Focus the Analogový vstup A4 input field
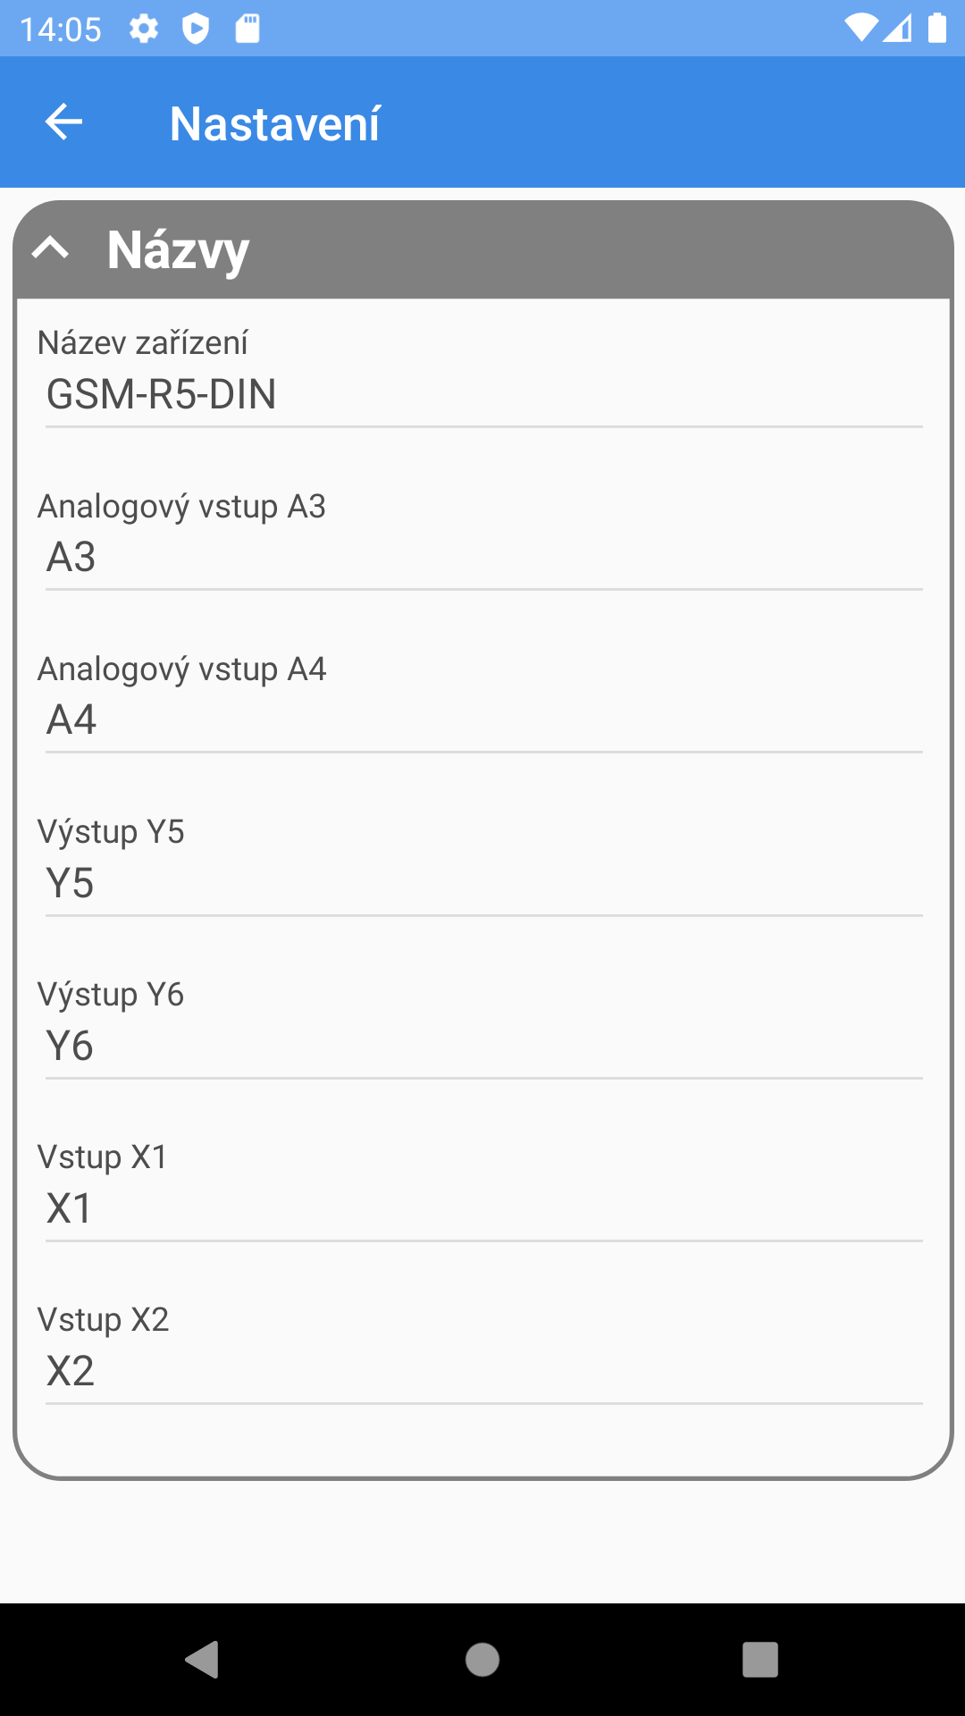 pos(482,720)
